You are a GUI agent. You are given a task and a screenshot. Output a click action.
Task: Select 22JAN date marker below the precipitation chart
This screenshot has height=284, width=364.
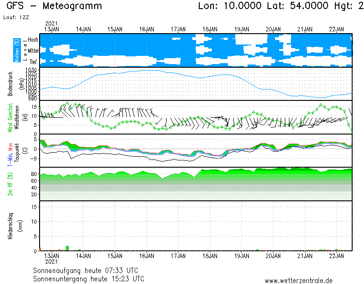pyautogui.click(x=336, y=256)
